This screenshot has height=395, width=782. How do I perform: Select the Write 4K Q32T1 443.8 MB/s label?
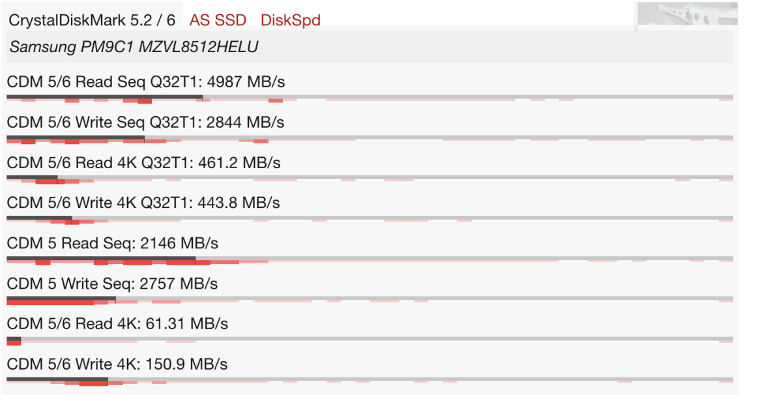pyautogui.click(x=143, y=203)
